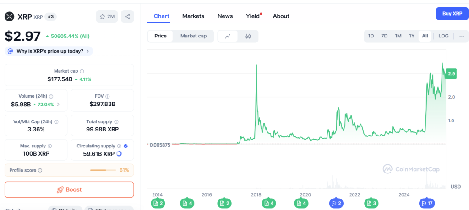469x210 pixels.
Task: Expand Volume (24h) details chevron
Action: click(58, 105)
